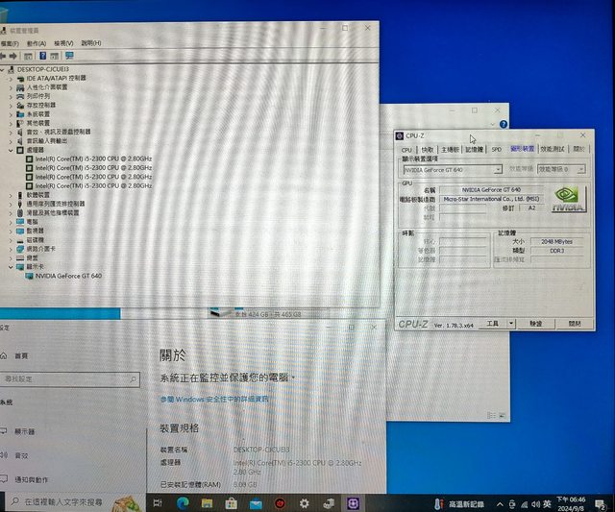615x512 pixels.
Task: Click the back arrow in Device Manager toolbar
Action: [4, 56]
